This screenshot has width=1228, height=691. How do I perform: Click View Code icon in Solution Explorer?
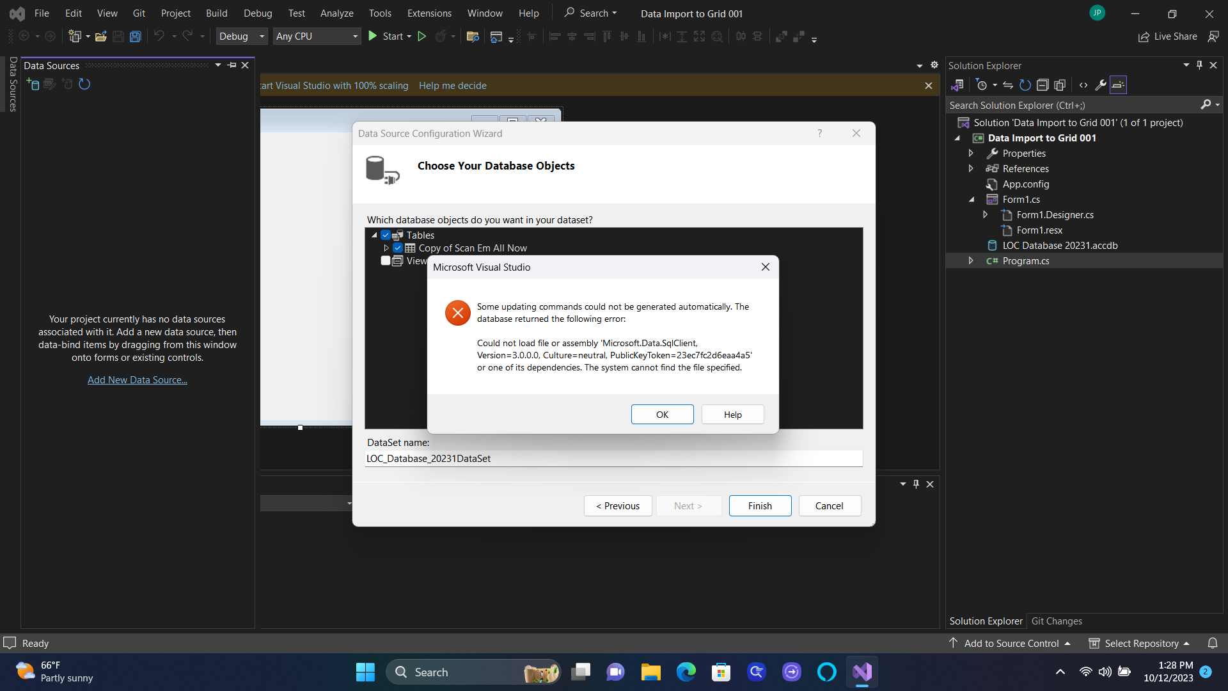pyautogui.click(x=1083, y=85)
